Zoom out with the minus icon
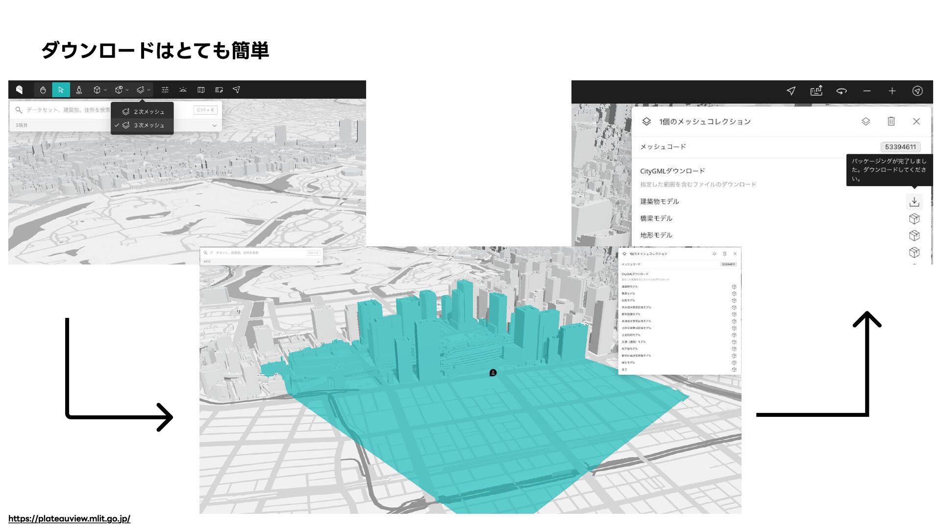Viewport: 941px width, 529px height. pyautogui.click(x=867, y=91)
